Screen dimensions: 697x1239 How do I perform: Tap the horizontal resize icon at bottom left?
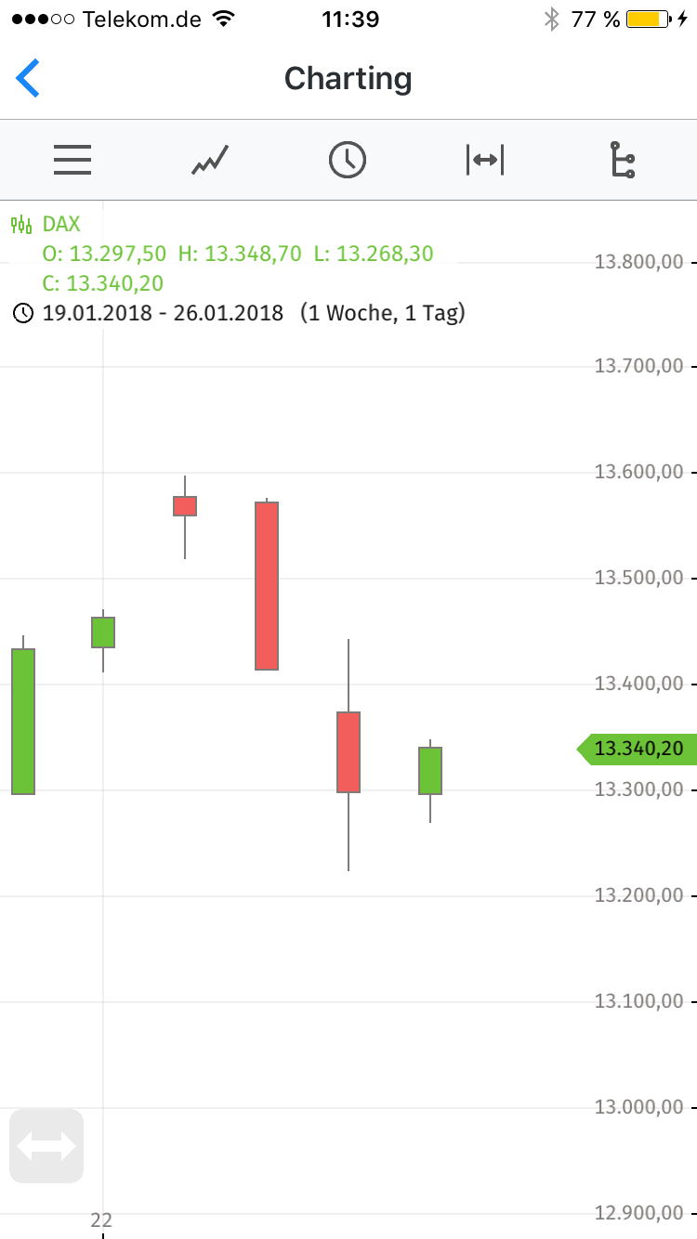pos(46,1146)
